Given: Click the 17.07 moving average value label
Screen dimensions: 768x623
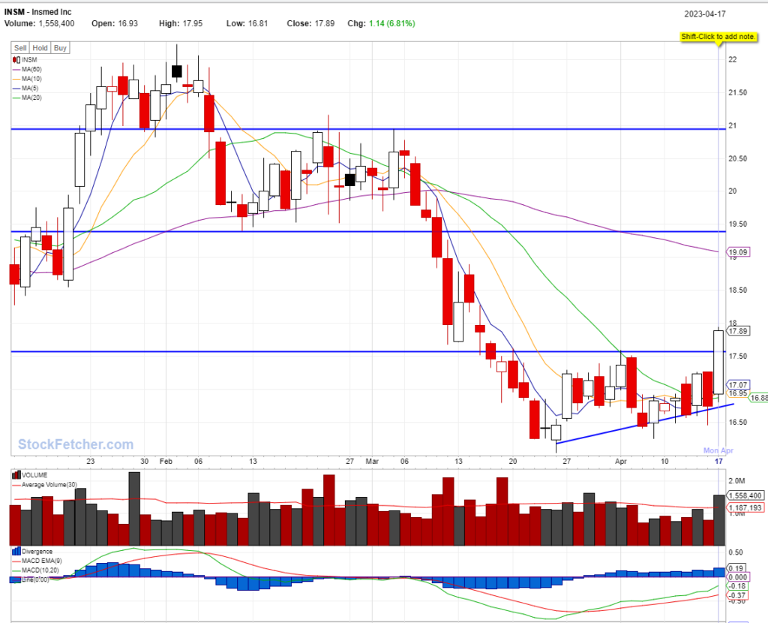Looking at the screenshot, I should pos(738,385).
